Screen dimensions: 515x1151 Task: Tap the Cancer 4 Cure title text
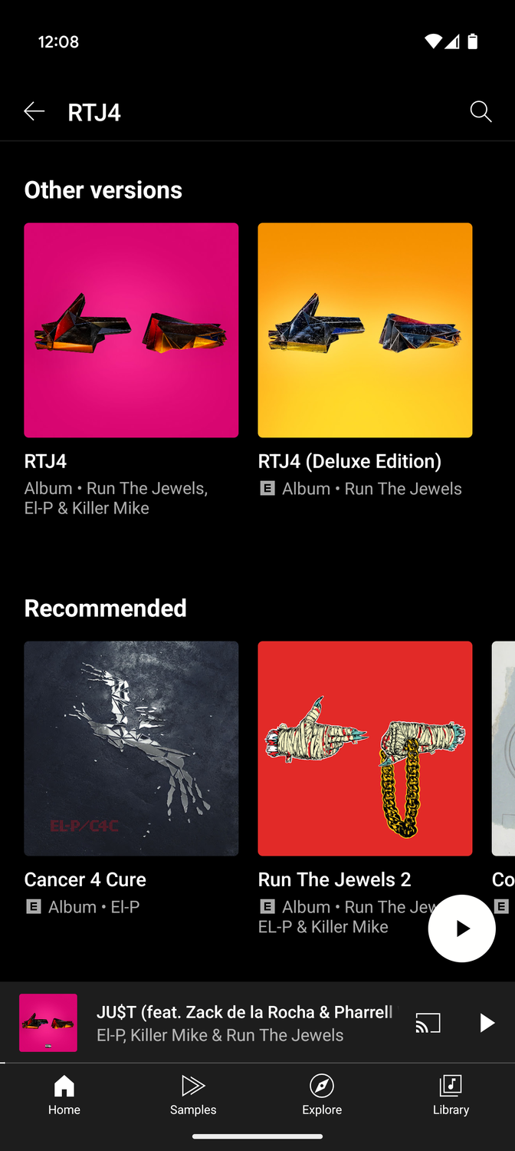[85, 879]
